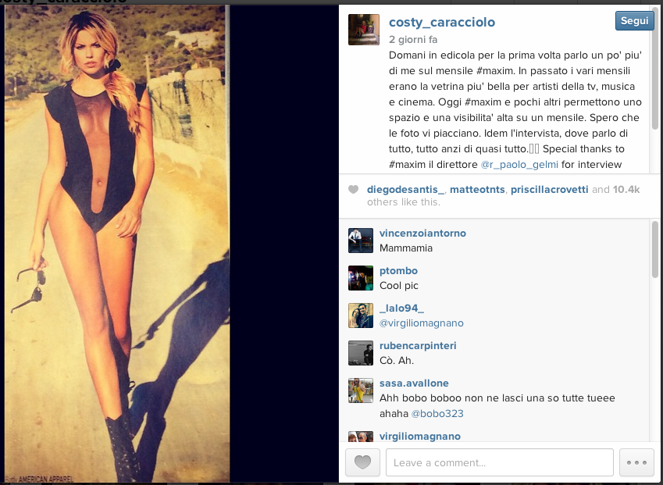Open the @r_paolo_gelmi mention link
Image resolution: width=663 pixels, height=485 pixels.
tap(519, 165)
